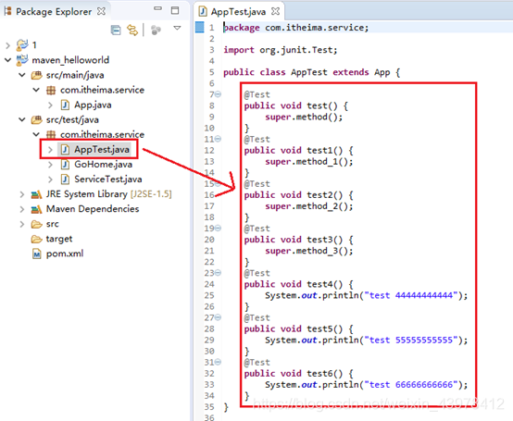Screen dimensions: 513x421
Task: Toggle Link with Editor icon
Action: pos(132,30)
